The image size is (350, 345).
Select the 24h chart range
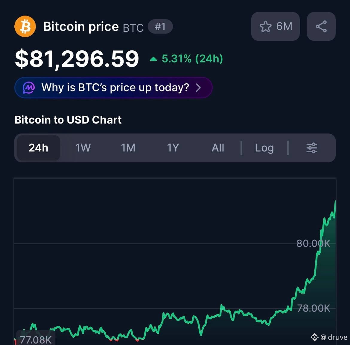pyautogui.click(x=38, y=148)
